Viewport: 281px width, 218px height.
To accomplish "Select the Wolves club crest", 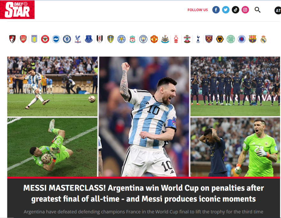I will tap(220, 39).
